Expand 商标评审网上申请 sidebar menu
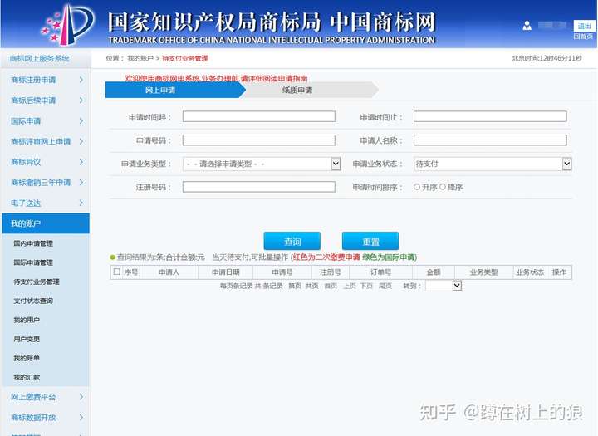The height and width of the screenshot is (436, 598). coord(46,141)
